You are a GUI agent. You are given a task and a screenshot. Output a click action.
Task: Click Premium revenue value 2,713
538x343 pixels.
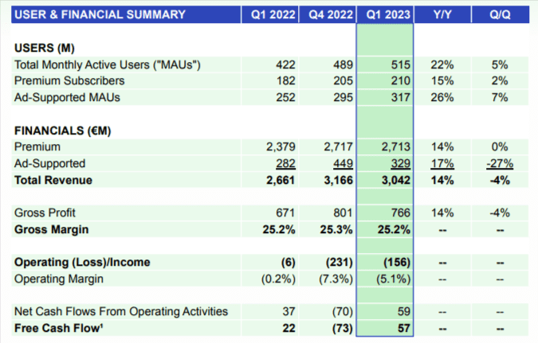(x=396, y=147)
